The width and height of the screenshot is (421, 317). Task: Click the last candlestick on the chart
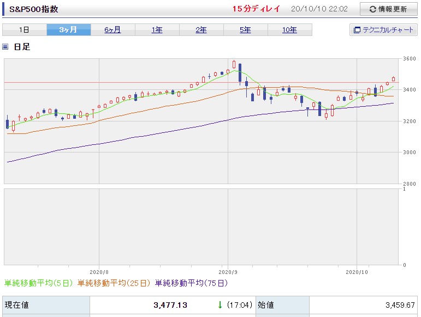[393, 79]
